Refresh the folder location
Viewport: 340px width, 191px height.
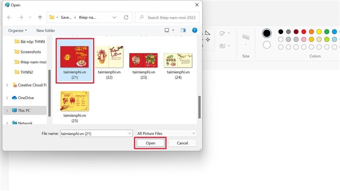(126, 17)
